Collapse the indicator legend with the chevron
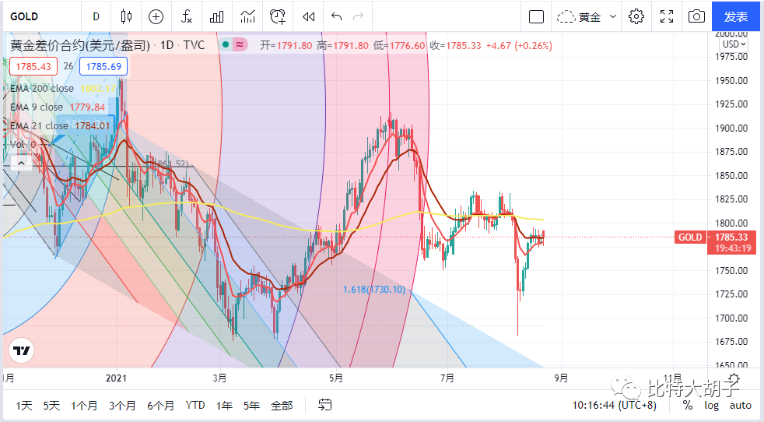 (21, 163)
